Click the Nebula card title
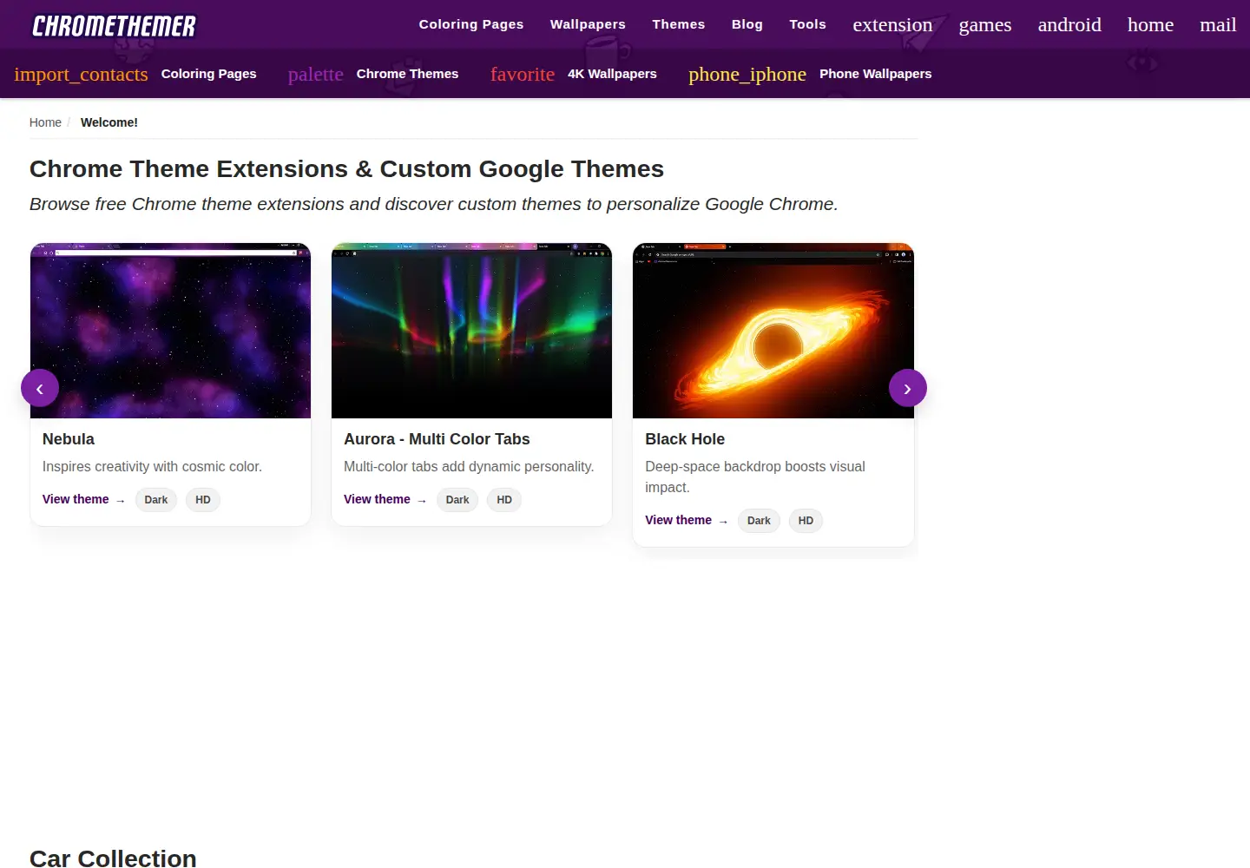1250x868 pixels. pos(69,439)
